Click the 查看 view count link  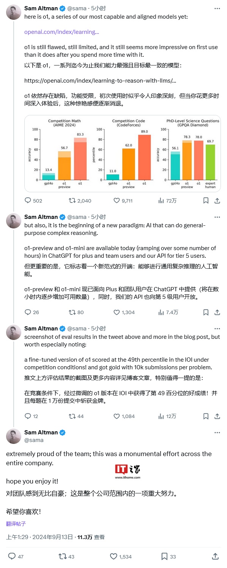click(x=99, y=537)
